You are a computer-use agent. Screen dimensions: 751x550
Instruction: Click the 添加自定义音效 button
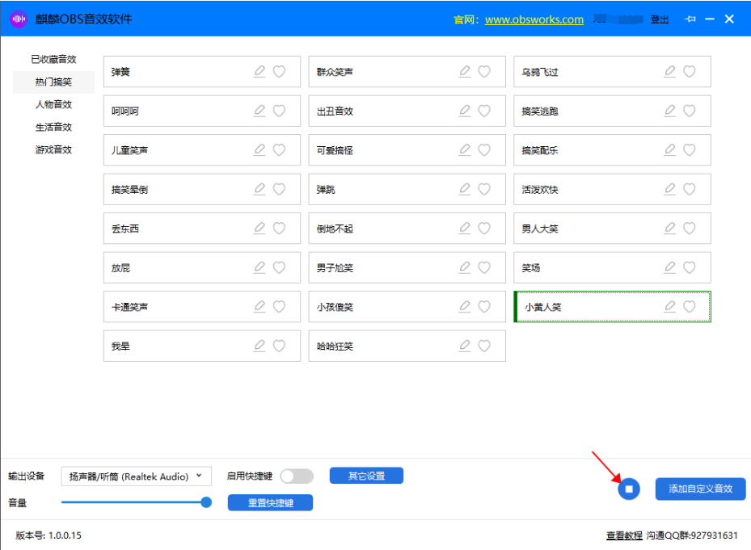700,489
